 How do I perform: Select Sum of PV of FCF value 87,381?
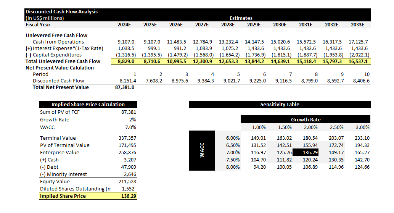(129, 112)
